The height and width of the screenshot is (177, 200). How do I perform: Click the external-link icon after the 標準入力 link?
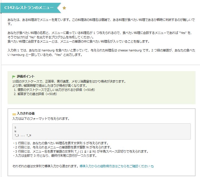click(x=152, y=166)
